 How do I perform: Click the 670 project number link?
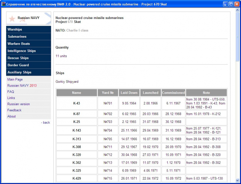pos(70,22)
